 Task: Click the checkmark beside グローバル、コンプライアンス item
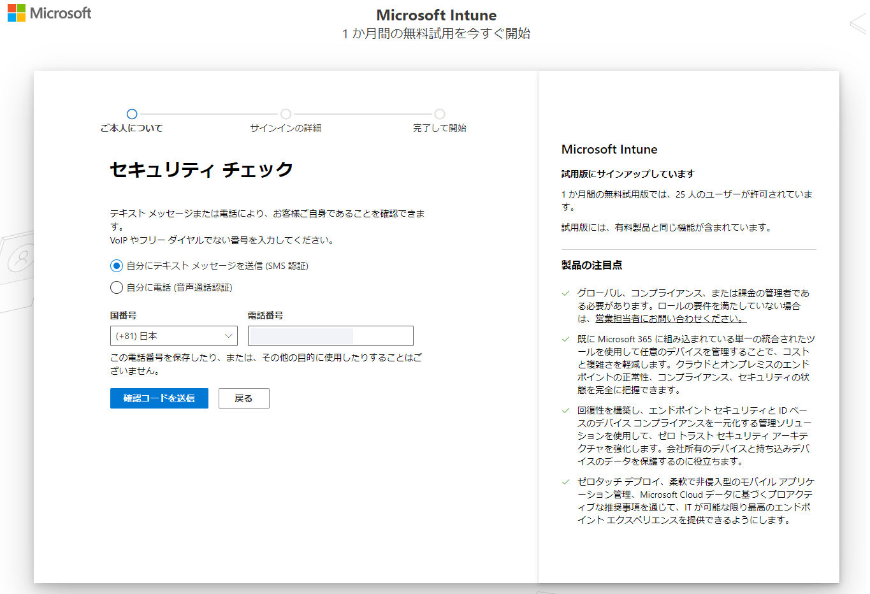565,293
